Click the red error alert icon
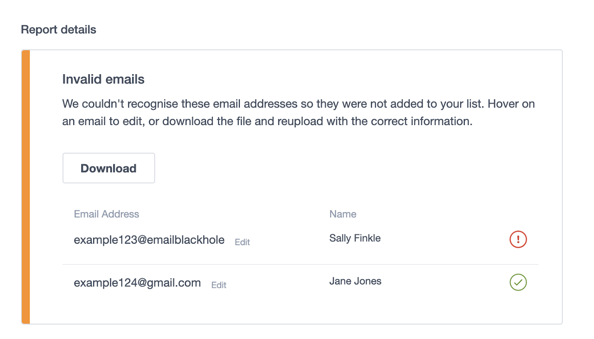The width and height of the screenshot is (594, 339). (518, 239)
